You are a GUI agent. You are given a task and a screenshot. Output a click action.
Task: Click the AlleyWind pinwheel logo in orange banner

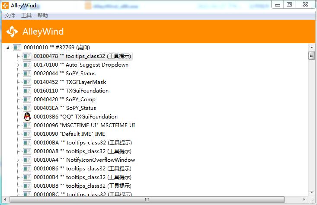coord(12,32)
